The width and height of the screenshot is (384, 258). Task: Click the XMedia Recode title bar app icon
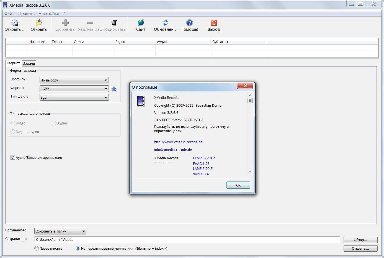click(5, 5)
